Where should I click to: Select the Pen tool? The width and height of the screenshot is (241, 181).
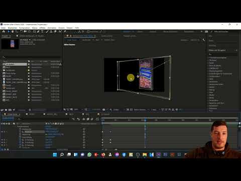point(38,32)
